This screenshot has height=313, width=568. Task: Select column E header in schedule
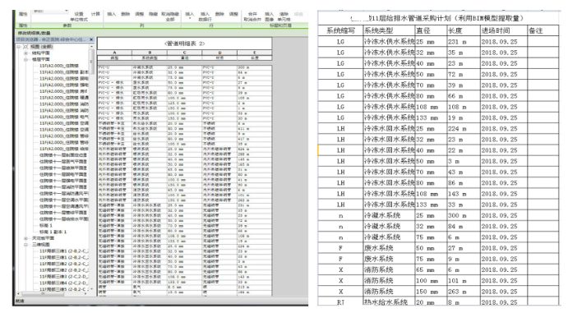pos(254,53)
